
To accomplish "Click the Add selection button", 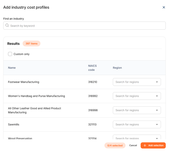I will [x=153, y=145].
